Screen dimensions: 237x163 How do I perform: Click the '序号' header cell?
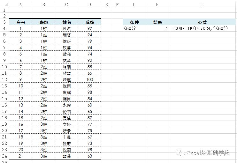pyautogui.click(x=21, y=22)
